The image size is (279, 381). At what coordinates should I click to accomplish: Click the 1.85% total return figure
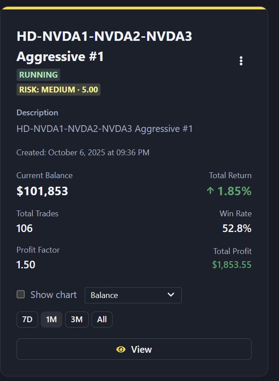[234, 191]
